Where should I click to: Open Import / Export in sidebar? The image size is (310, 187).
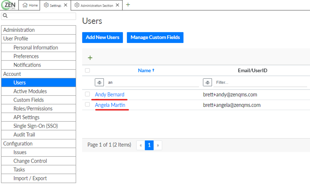click(38, 178)
